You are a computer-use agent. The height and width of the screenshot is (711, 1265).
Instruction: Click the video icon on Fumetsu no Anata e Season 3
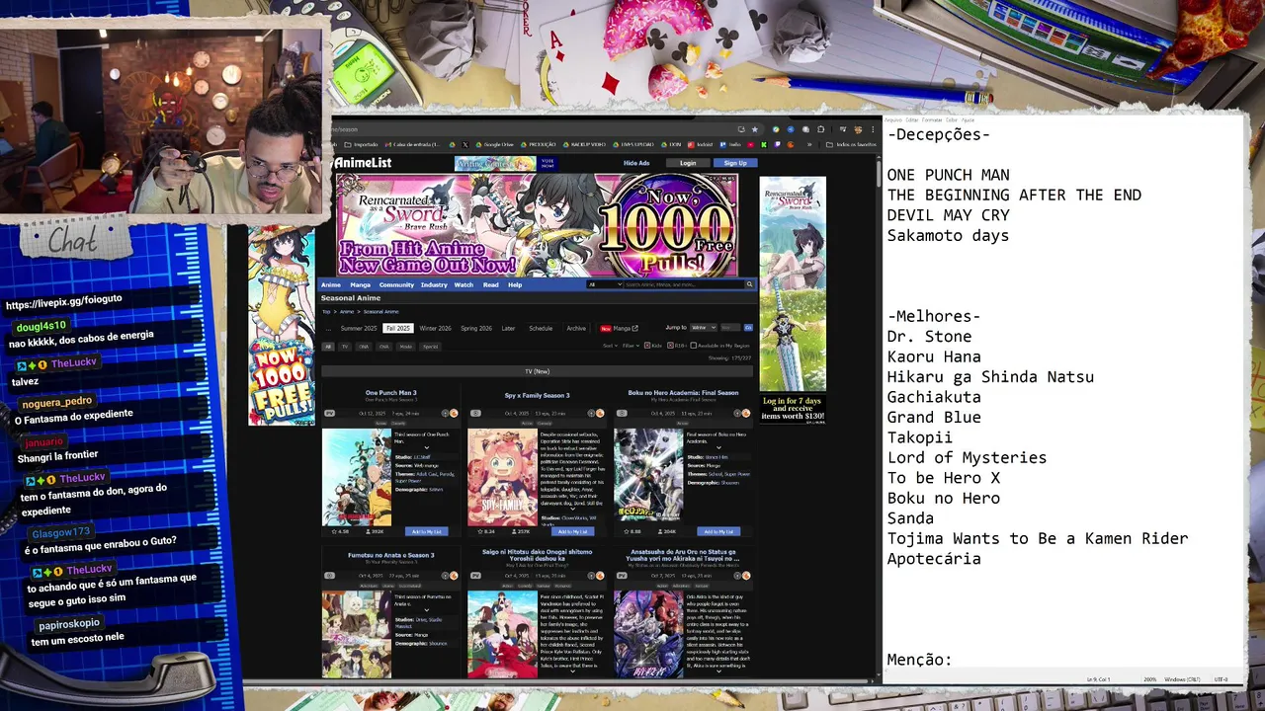click(x=329, y=576)
